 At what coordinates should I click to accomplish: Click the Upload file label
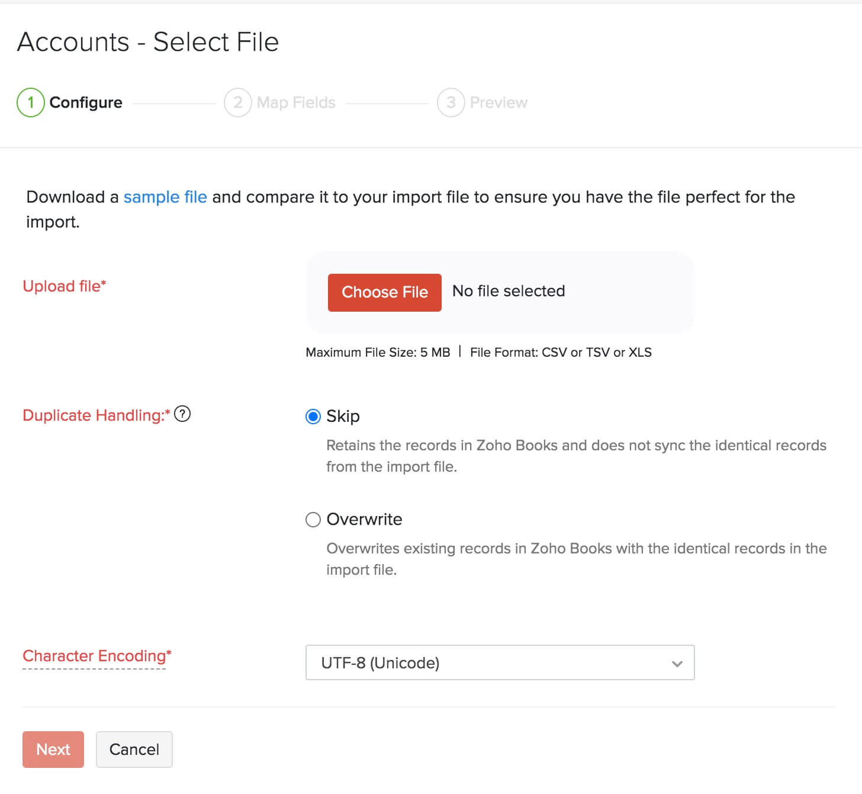[64, 286]
